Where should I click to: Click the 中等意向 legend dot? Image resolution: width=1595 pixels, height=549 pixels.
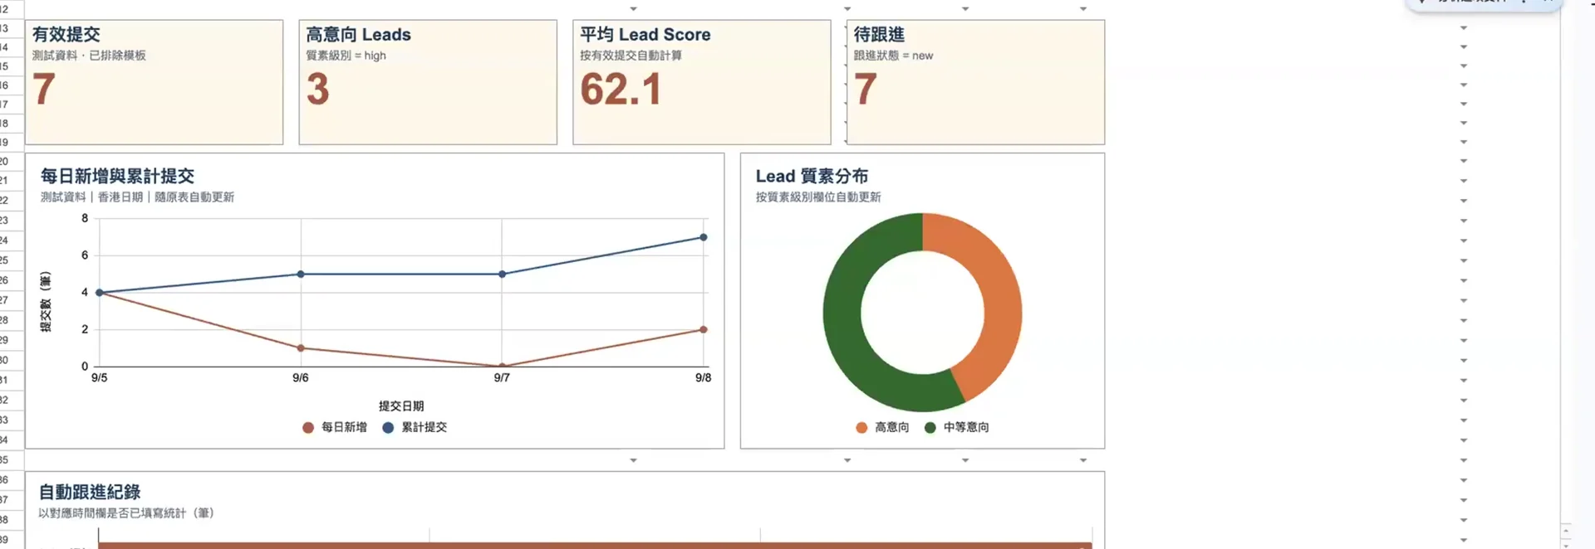pyautogui.click(x=930, y=428)
